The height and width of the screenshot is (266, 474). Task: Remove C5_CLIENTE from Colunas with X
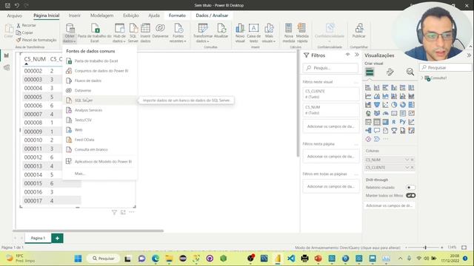[412, 168]
